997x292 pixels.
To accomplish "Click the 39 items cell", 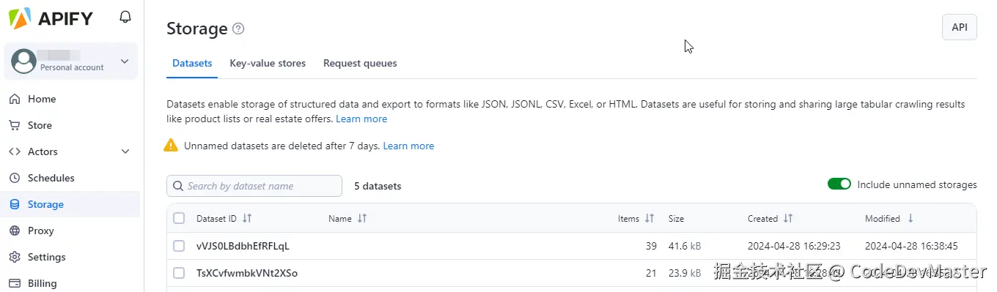I will pyautogui.click(x=651, y=246).
